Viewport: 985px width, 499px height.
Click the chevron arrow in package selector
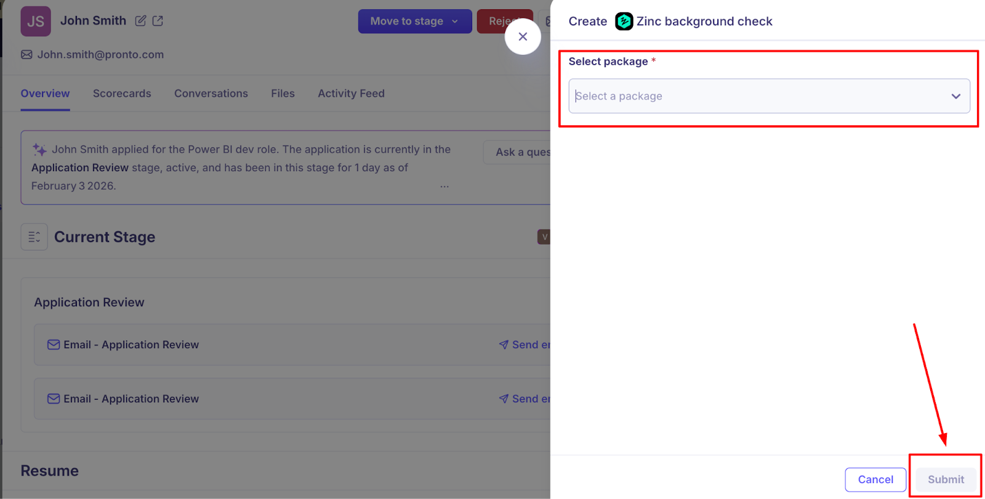pos(955,96)
